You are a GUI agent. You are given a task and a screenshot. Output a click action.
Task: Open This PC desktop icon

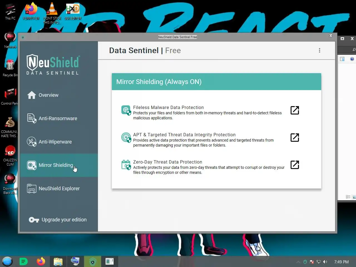coord(10,12)
